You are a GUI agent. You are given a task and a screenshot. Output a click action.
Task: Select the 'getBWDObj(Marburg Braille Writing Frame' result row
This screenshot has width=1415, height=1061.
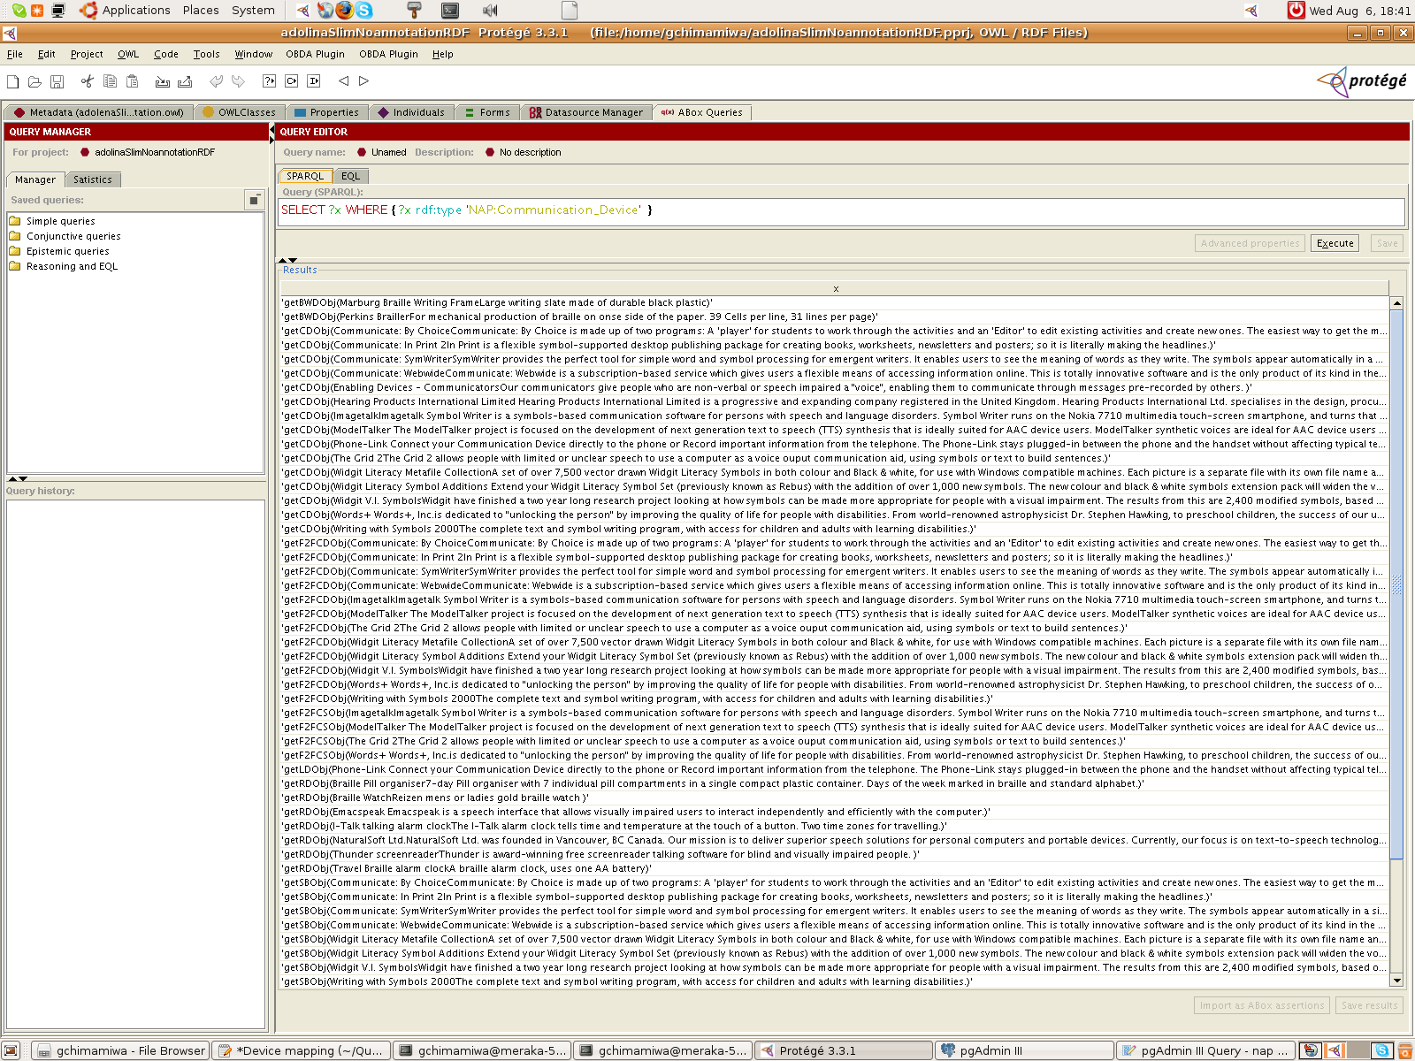coord(834,302)
